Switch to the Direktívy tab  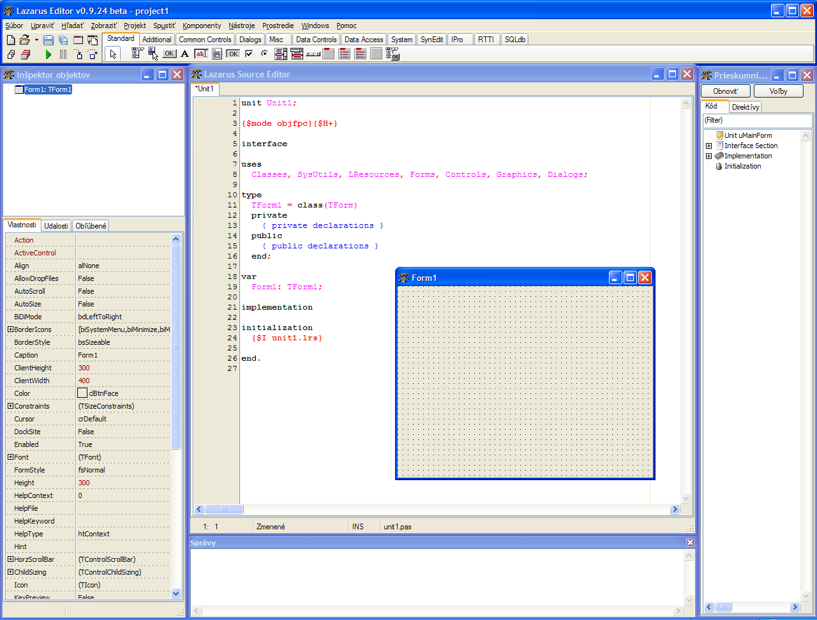click(x=746, y=107)
